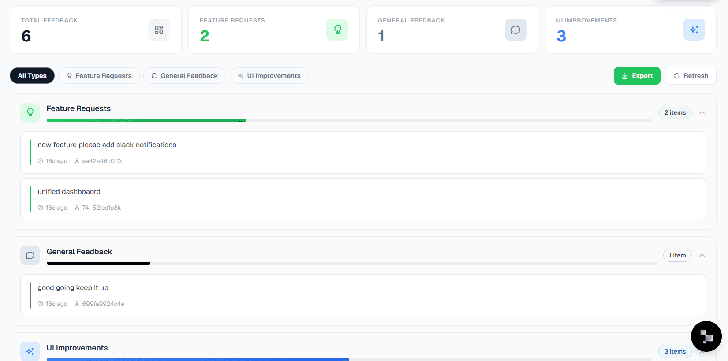Screen dimensions: 728x361
Task: Click the General Feedback count 1
Action: pos(381,36)
